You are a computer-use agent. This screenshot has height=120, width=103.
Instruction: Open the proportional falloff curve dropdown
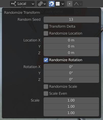[78, 4]
